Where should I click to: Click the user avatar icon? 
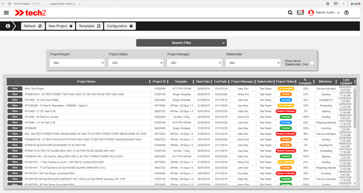[311, 13]
